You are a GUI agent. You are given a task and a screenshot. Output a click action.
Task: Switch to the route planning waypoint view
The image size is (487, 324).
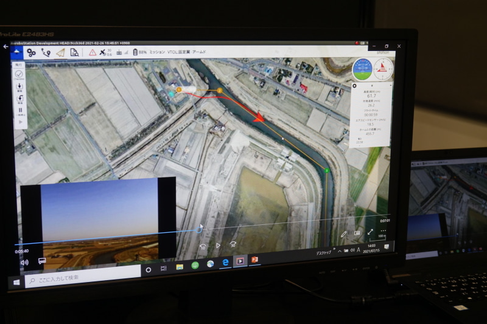click(x=46, y=53)
